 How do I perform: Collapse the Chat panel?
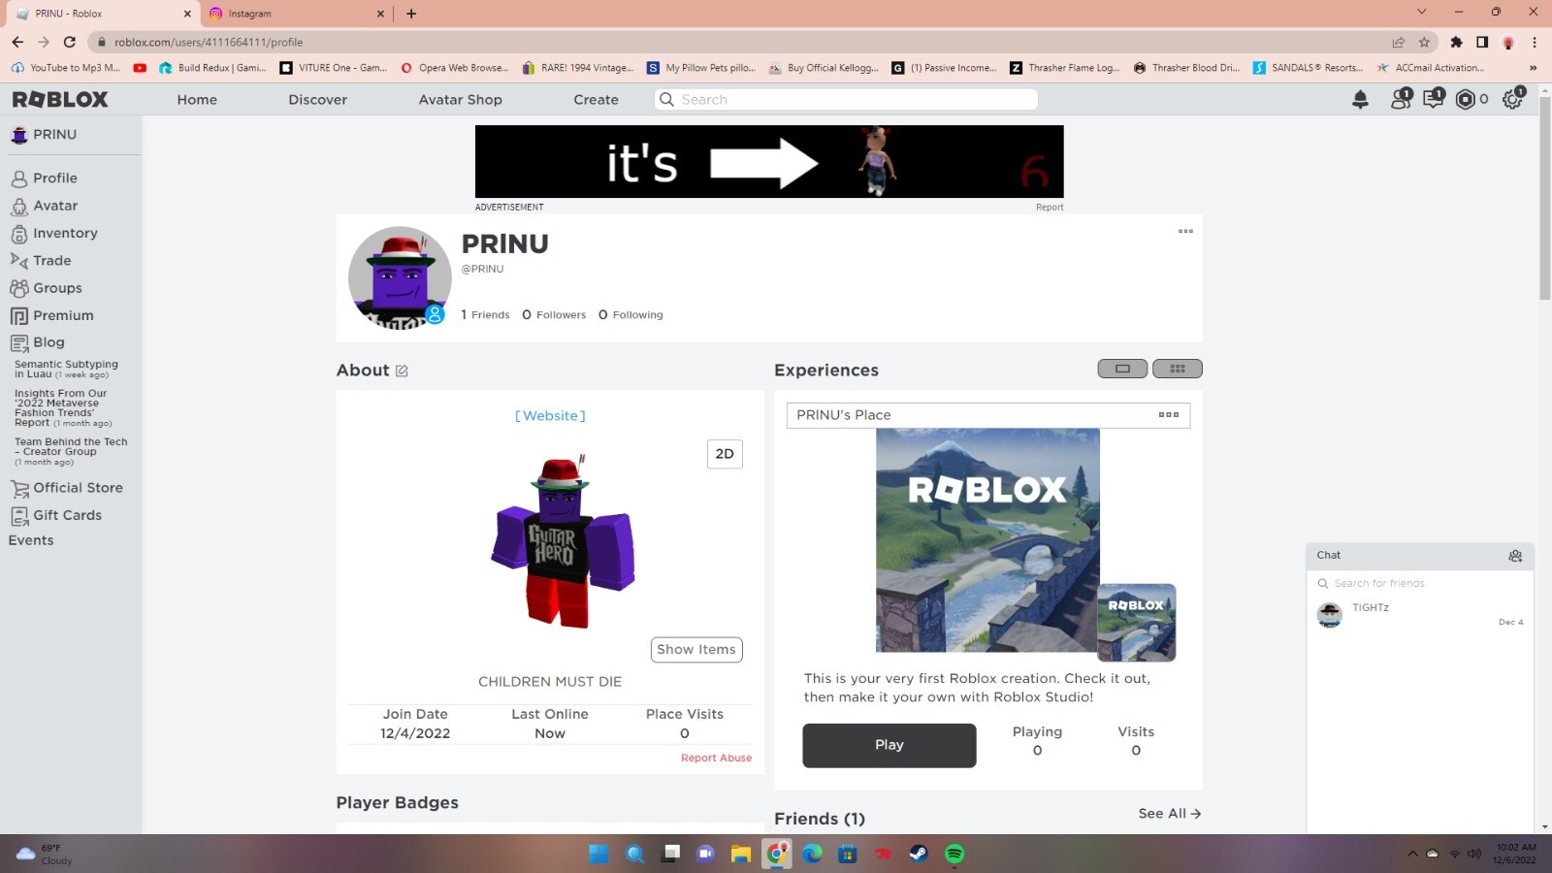pos(1328,555)
